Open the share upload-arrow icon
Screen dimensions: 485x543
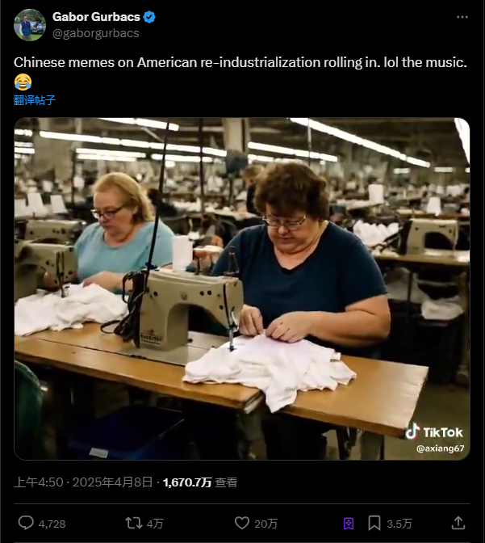[458, 523]
